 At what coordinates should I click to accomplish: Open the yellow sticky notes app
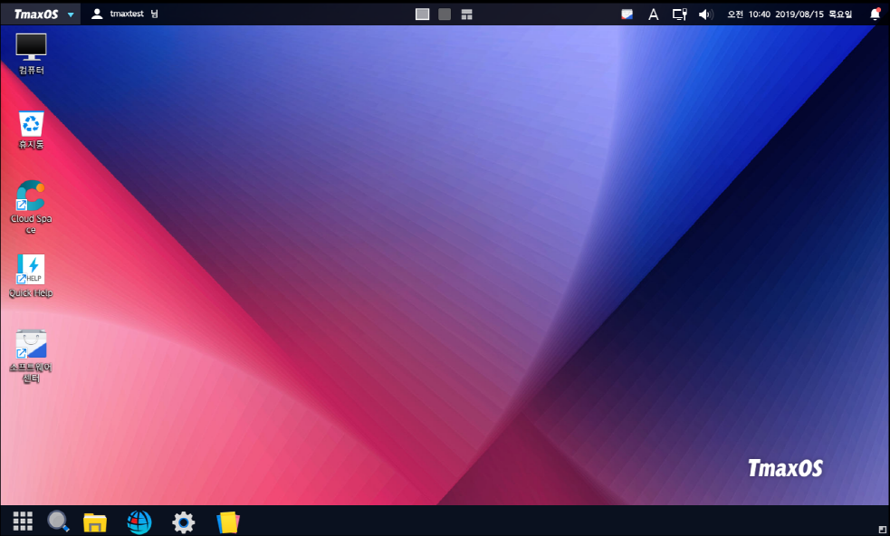[228, 522]
